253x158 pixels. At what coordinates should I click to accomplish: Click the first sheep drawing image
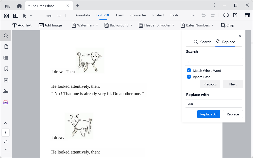pyautogui.click(x=90, y=61)
